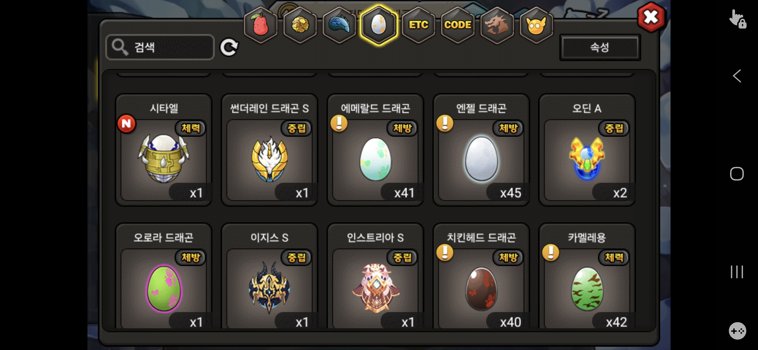Select the 시타엘 egg item

click(164, 150)
